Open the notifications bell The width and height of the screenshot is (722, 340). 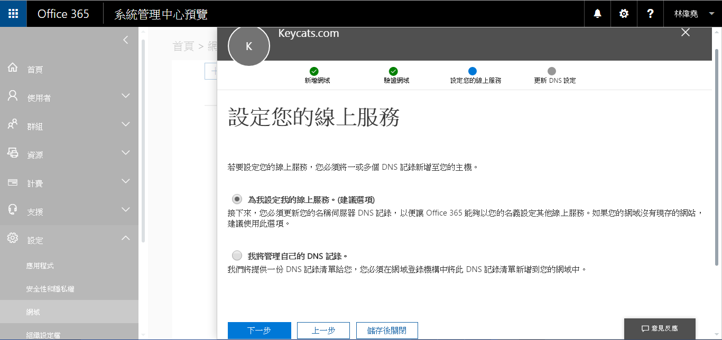[x=598, y=14]
